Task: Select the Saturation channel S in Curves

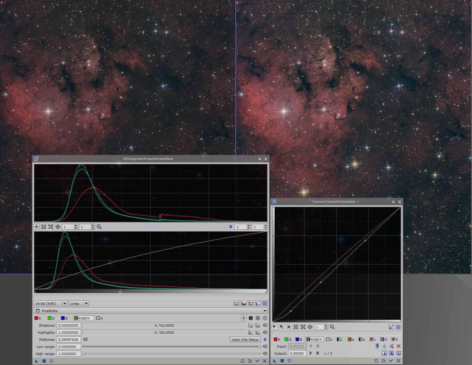Action: 395,339
